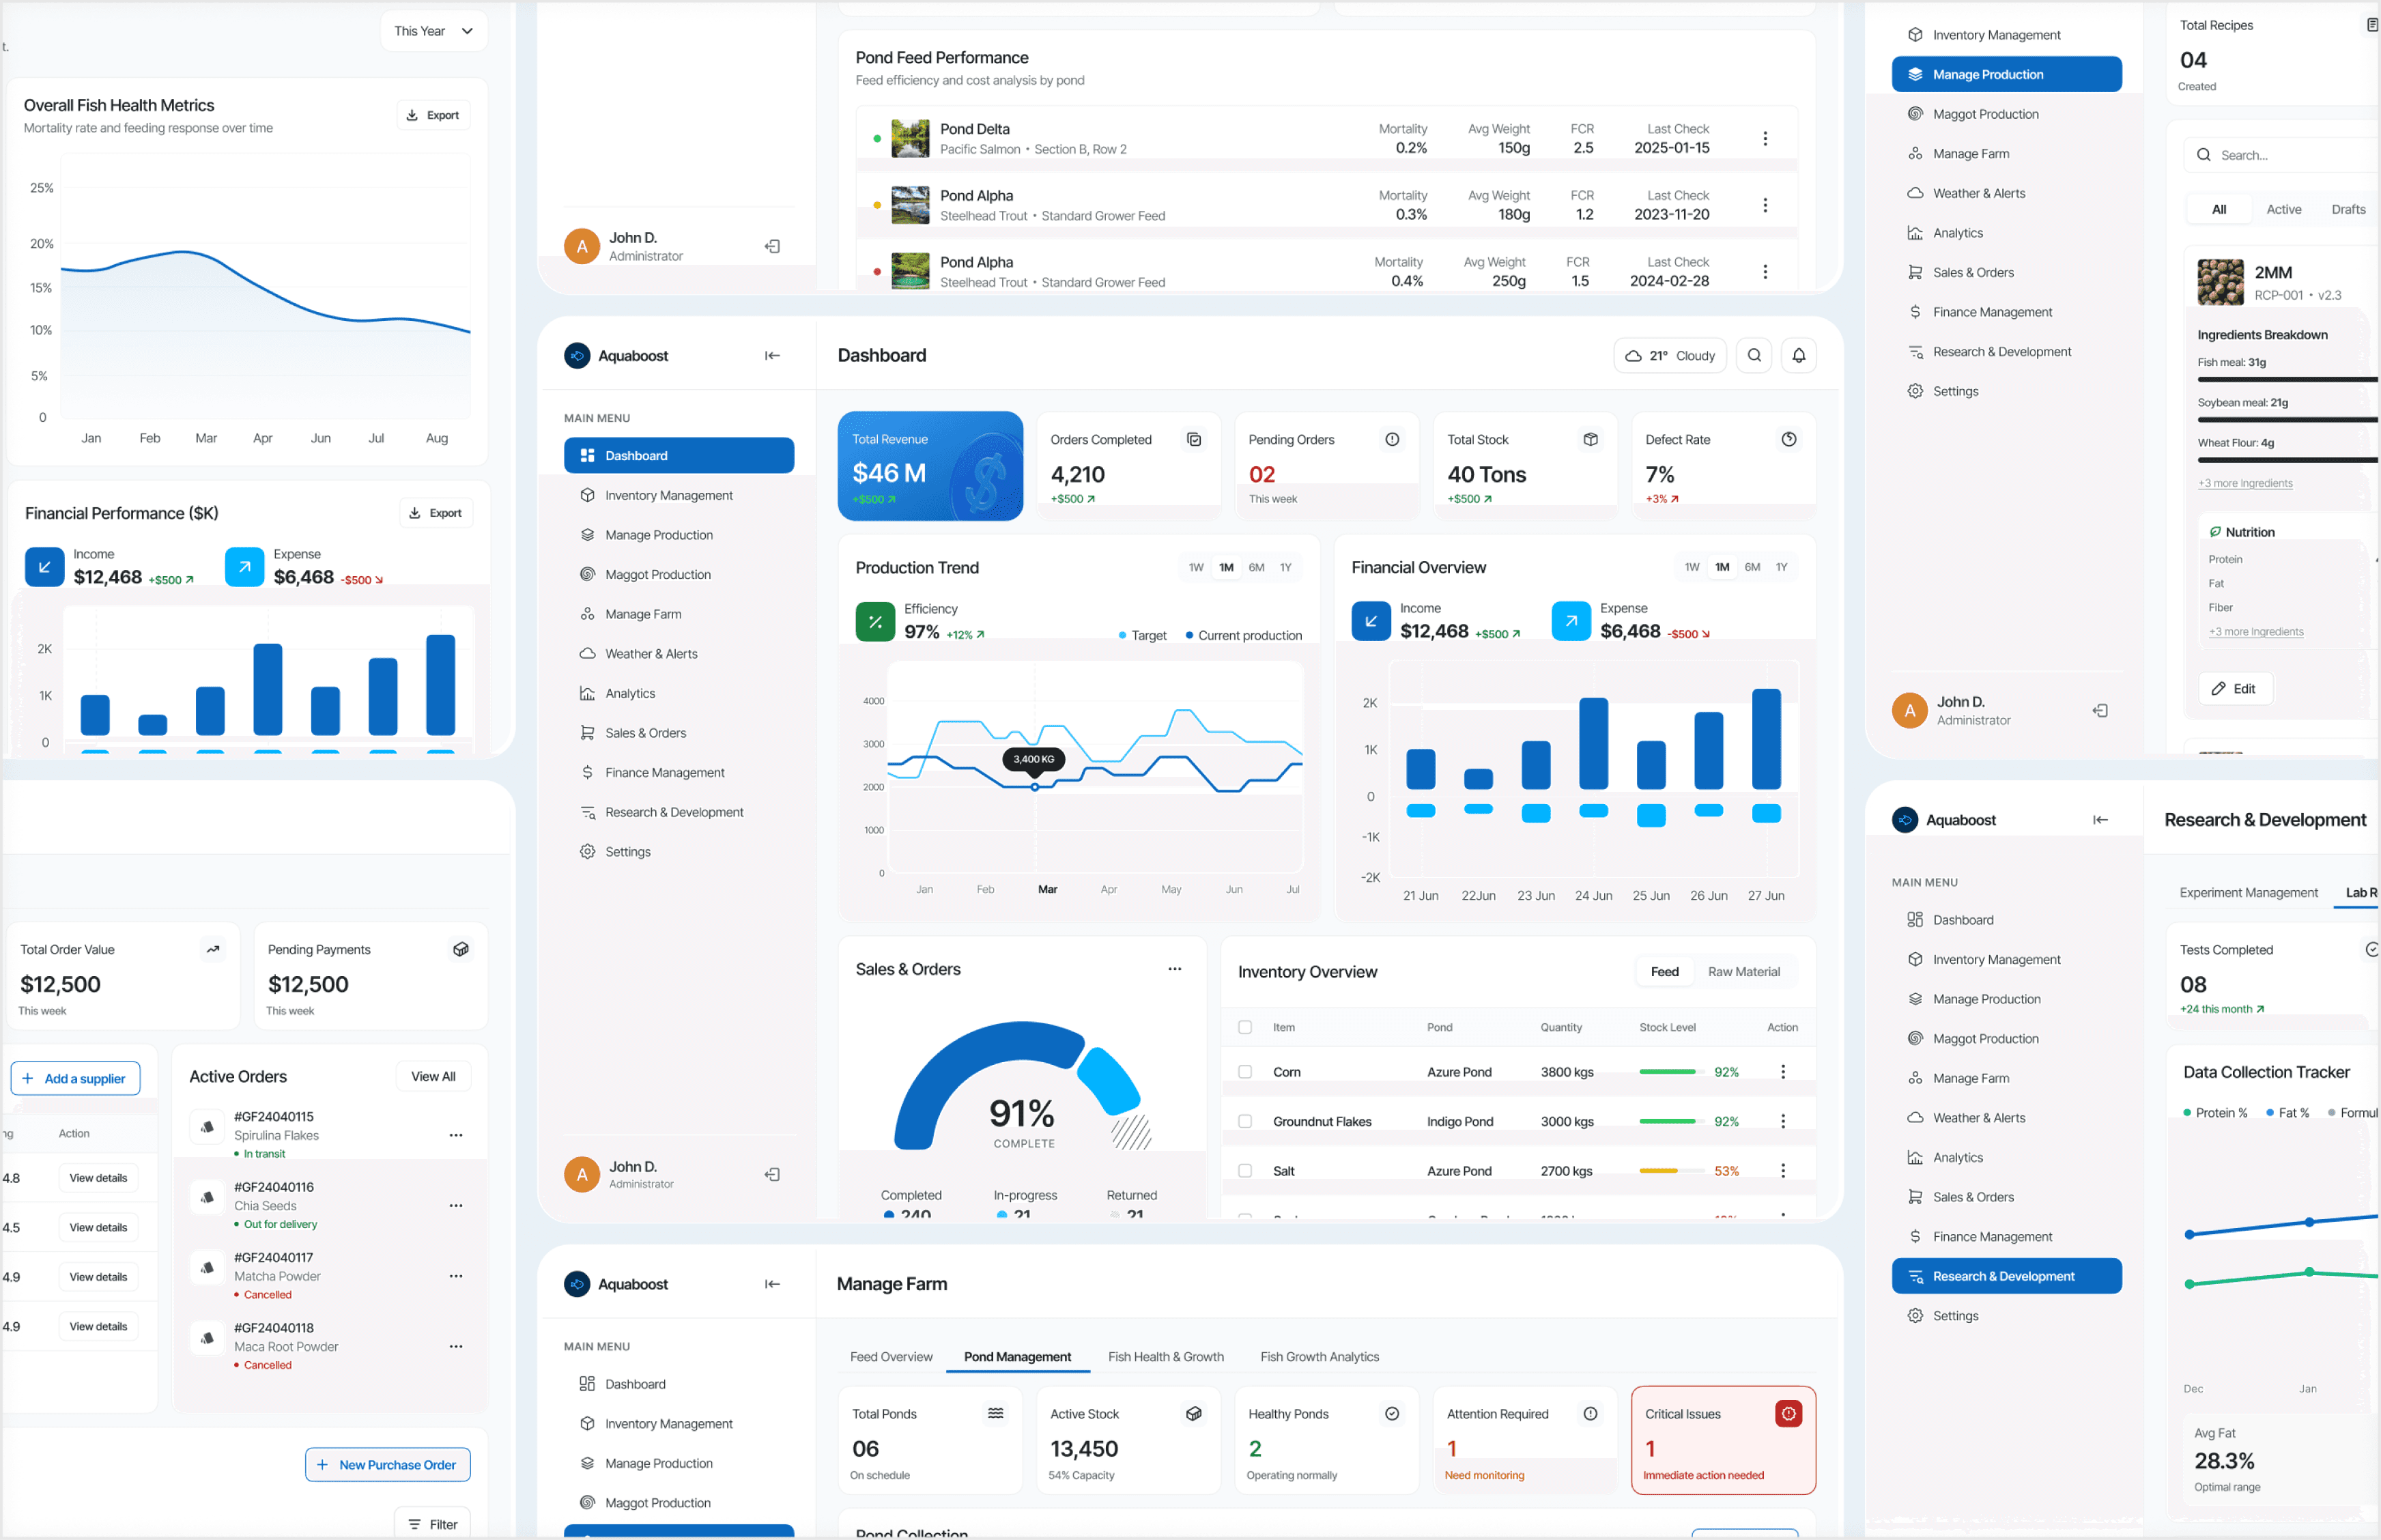Open the Filter button

coord(433,1524)
